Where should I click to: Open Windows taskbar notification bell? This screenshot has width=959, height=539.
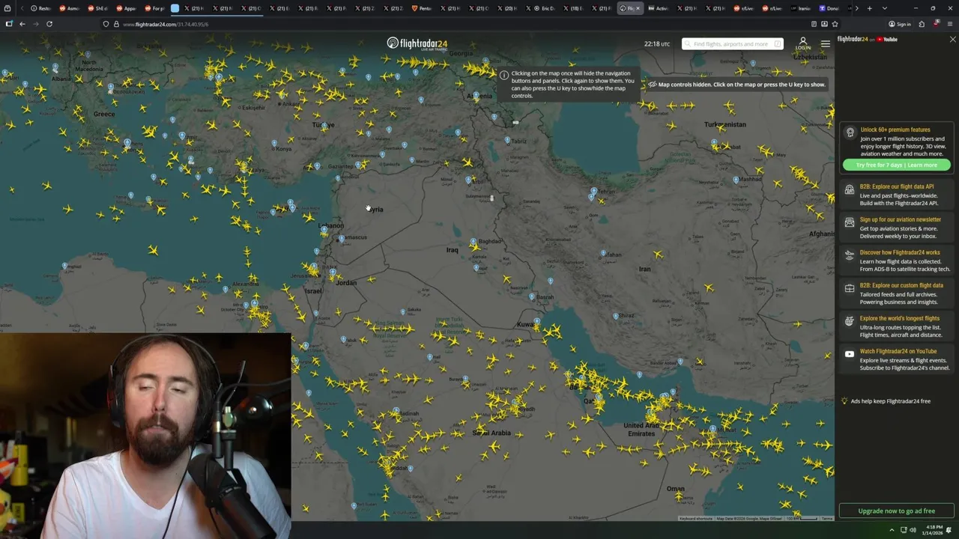coord(949,531)
